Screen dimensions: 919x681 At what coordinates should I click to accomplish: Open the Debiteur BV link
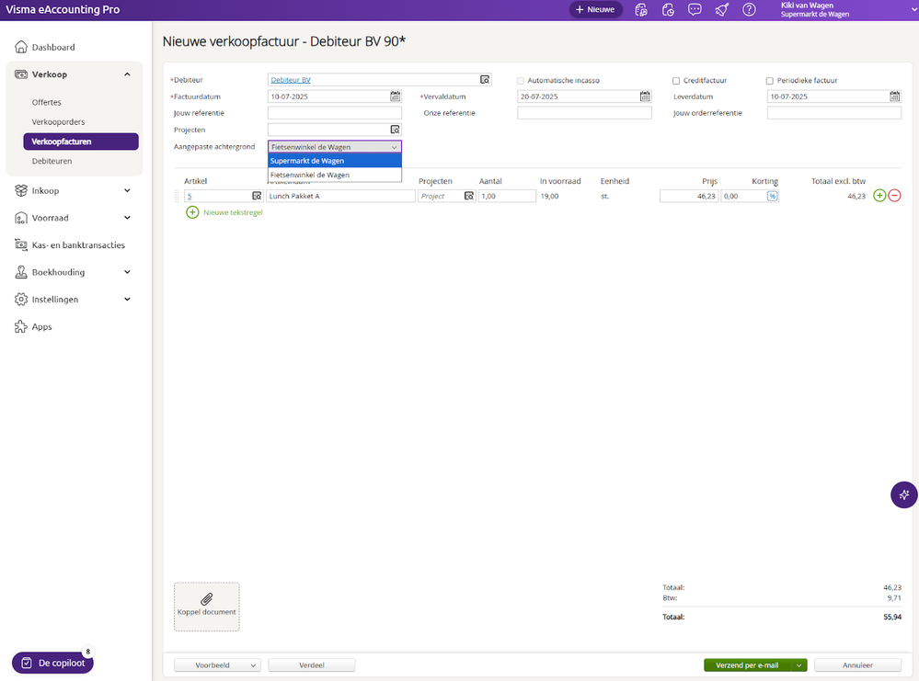click(291, 80)
